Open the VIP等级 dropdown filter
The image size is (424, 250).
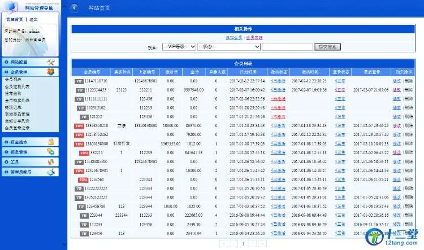pyautogui.click(x=179, y=47)
